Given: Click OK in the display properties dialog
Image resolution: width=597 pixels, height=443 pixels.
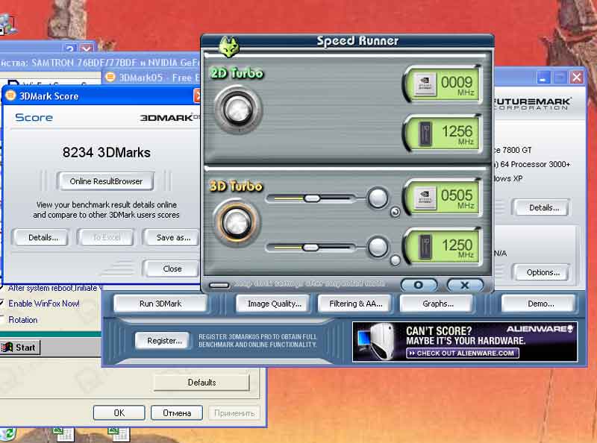Looking at the screenshot, I should (119, 413).
